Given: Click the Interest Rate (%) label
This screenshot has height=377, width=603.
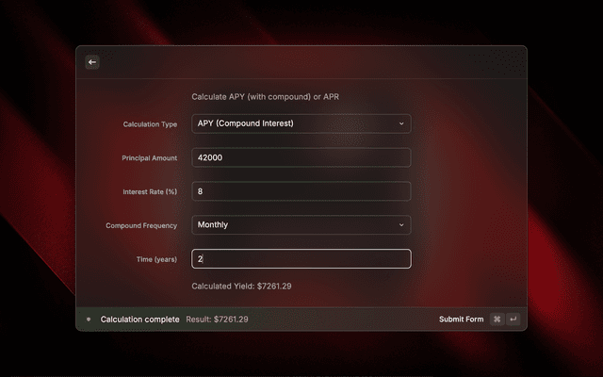Looking at the screenshot, I should click(x=150, y=192).
